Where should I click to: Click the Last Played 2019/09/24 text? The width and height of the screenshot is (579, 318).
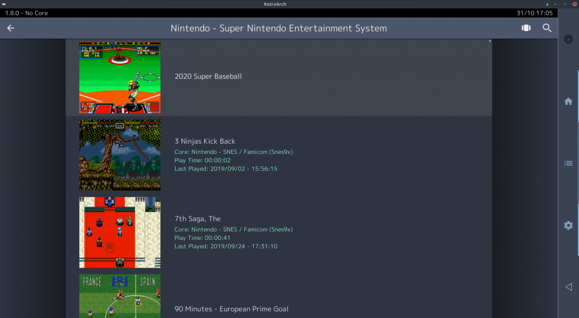[x=226, y=246]
